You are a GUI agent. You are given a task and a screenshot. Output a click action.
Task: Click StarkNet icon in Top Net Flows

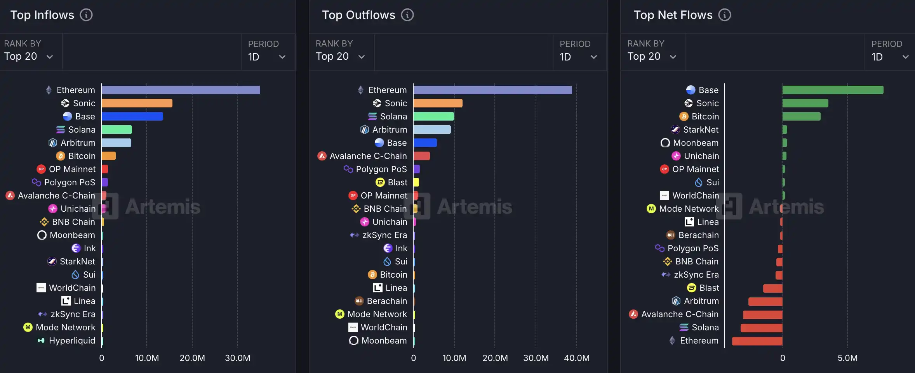click(675, 130)
